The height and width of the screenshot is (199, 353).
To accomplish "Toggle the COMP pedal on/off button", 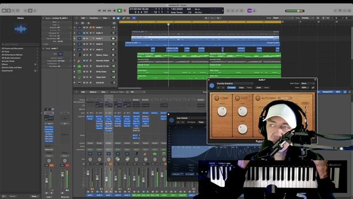I will pyautogui.click(x=217, y=98).
